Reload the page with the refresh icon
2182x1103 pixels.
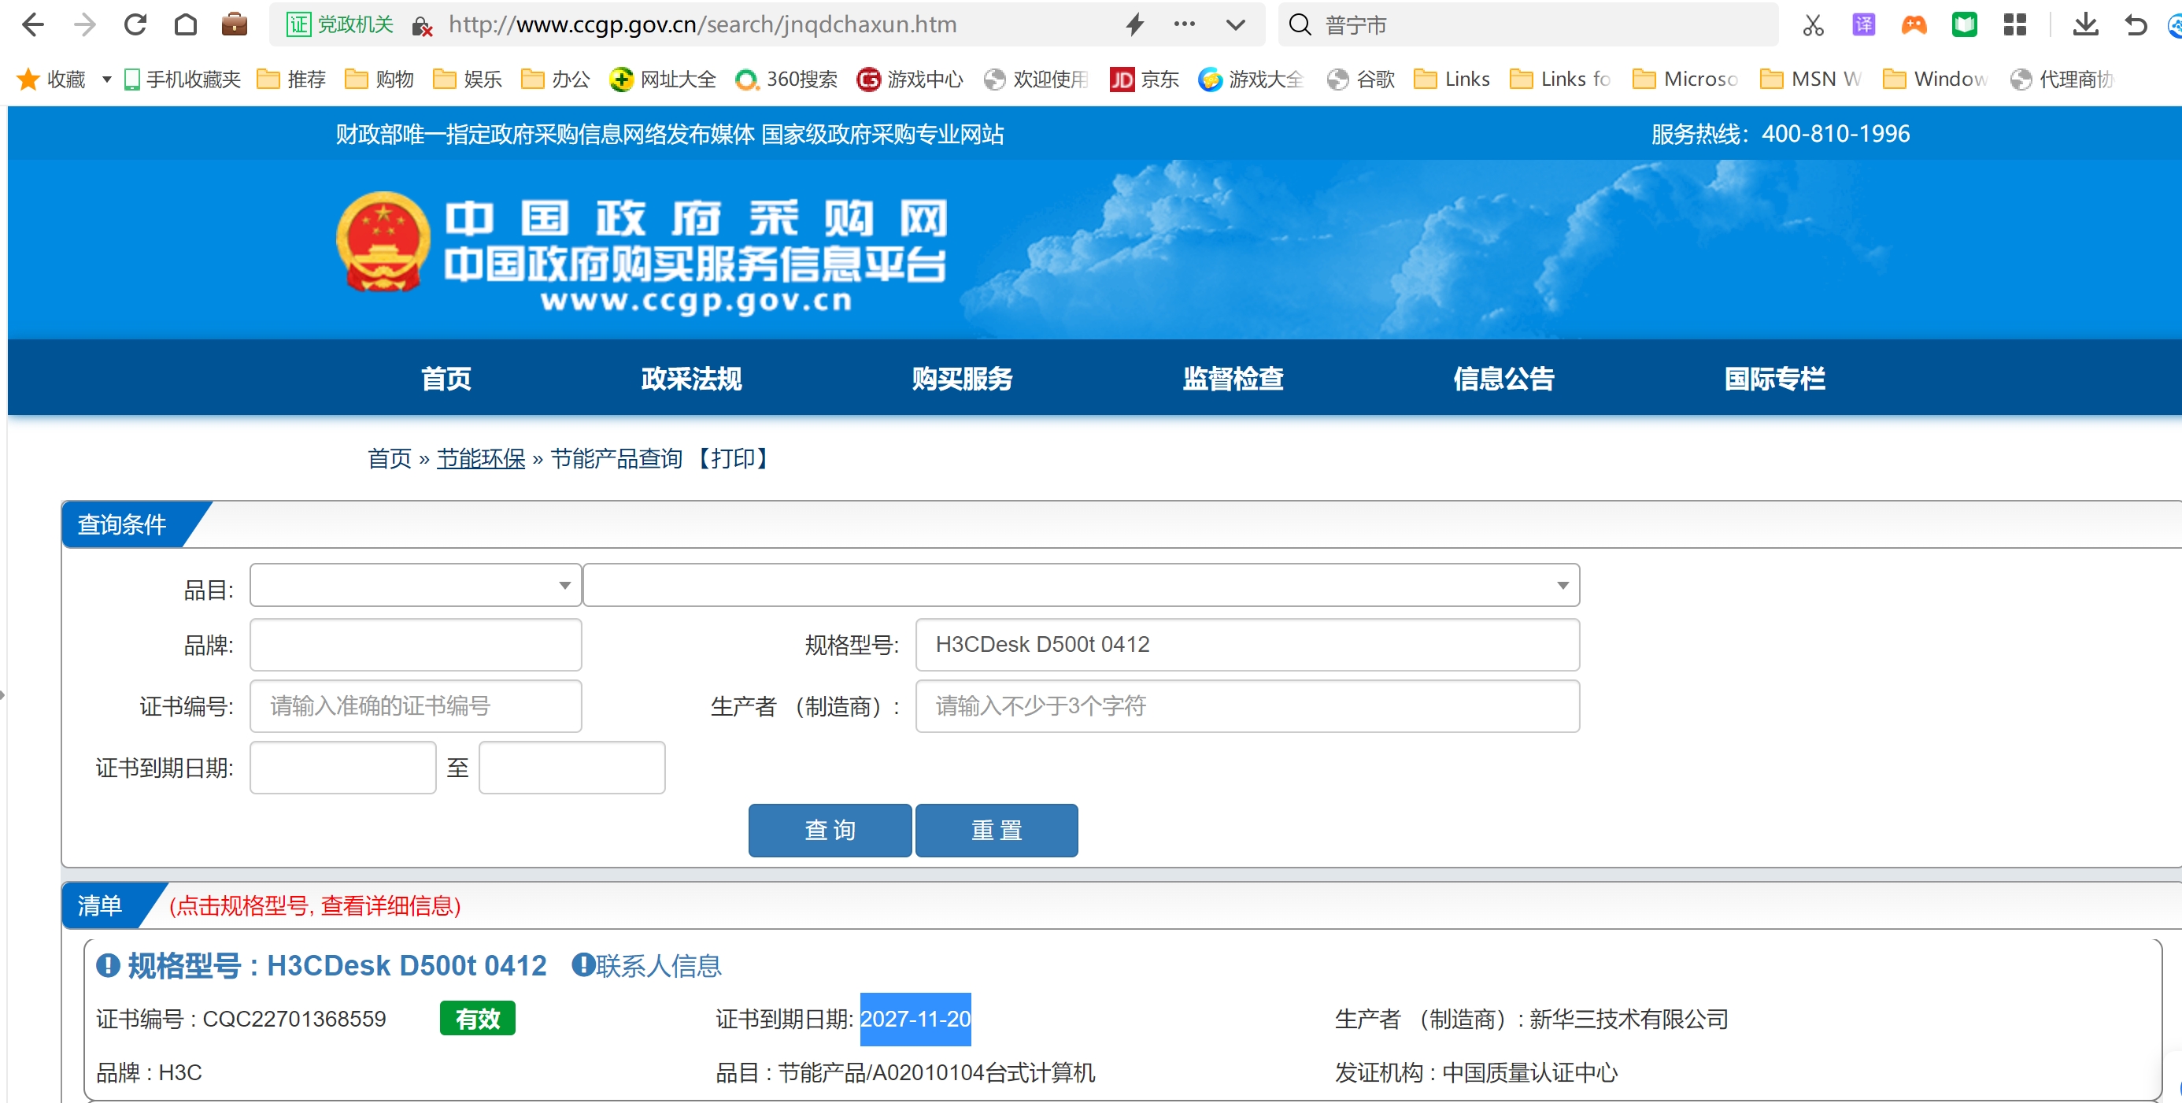(x=135, y=24)
